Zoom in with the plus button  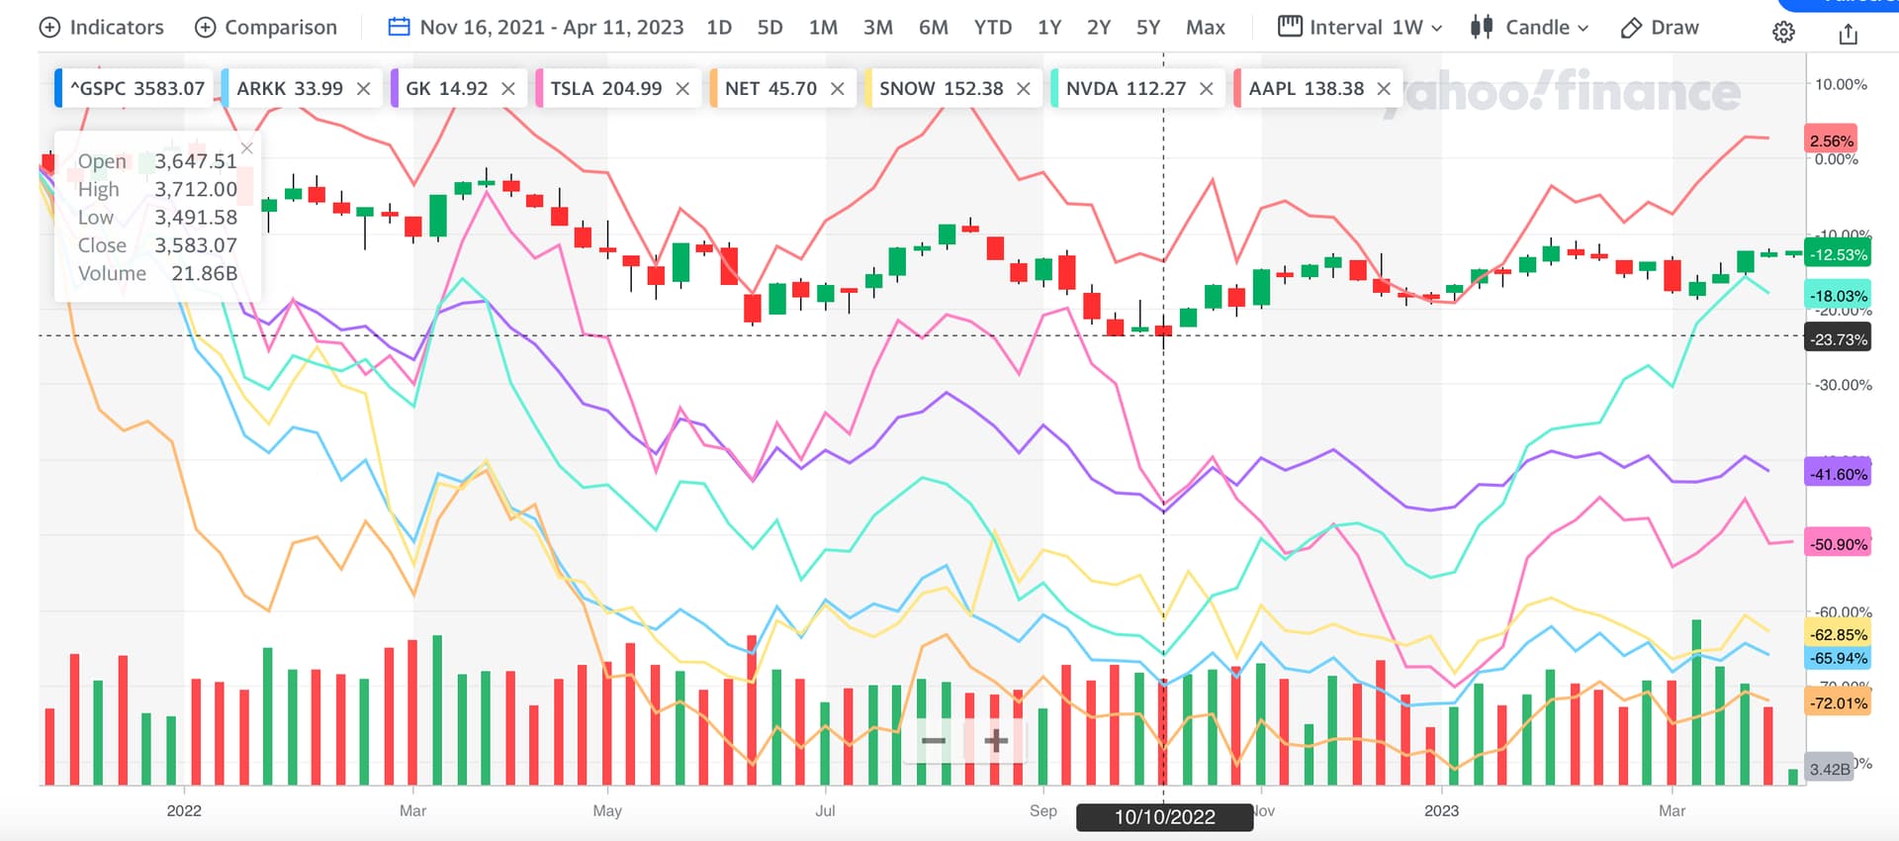click(x=996, y=740)
